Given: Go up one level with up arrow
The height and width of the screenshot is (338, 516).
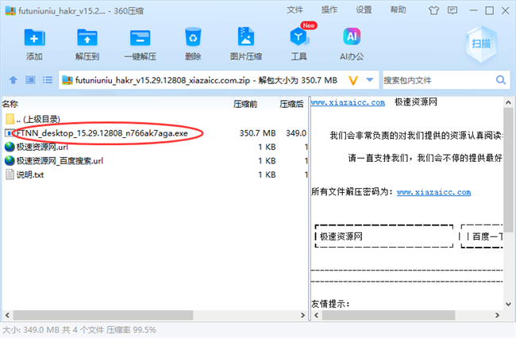Looking at the screenshot, I should pos(13,80).
